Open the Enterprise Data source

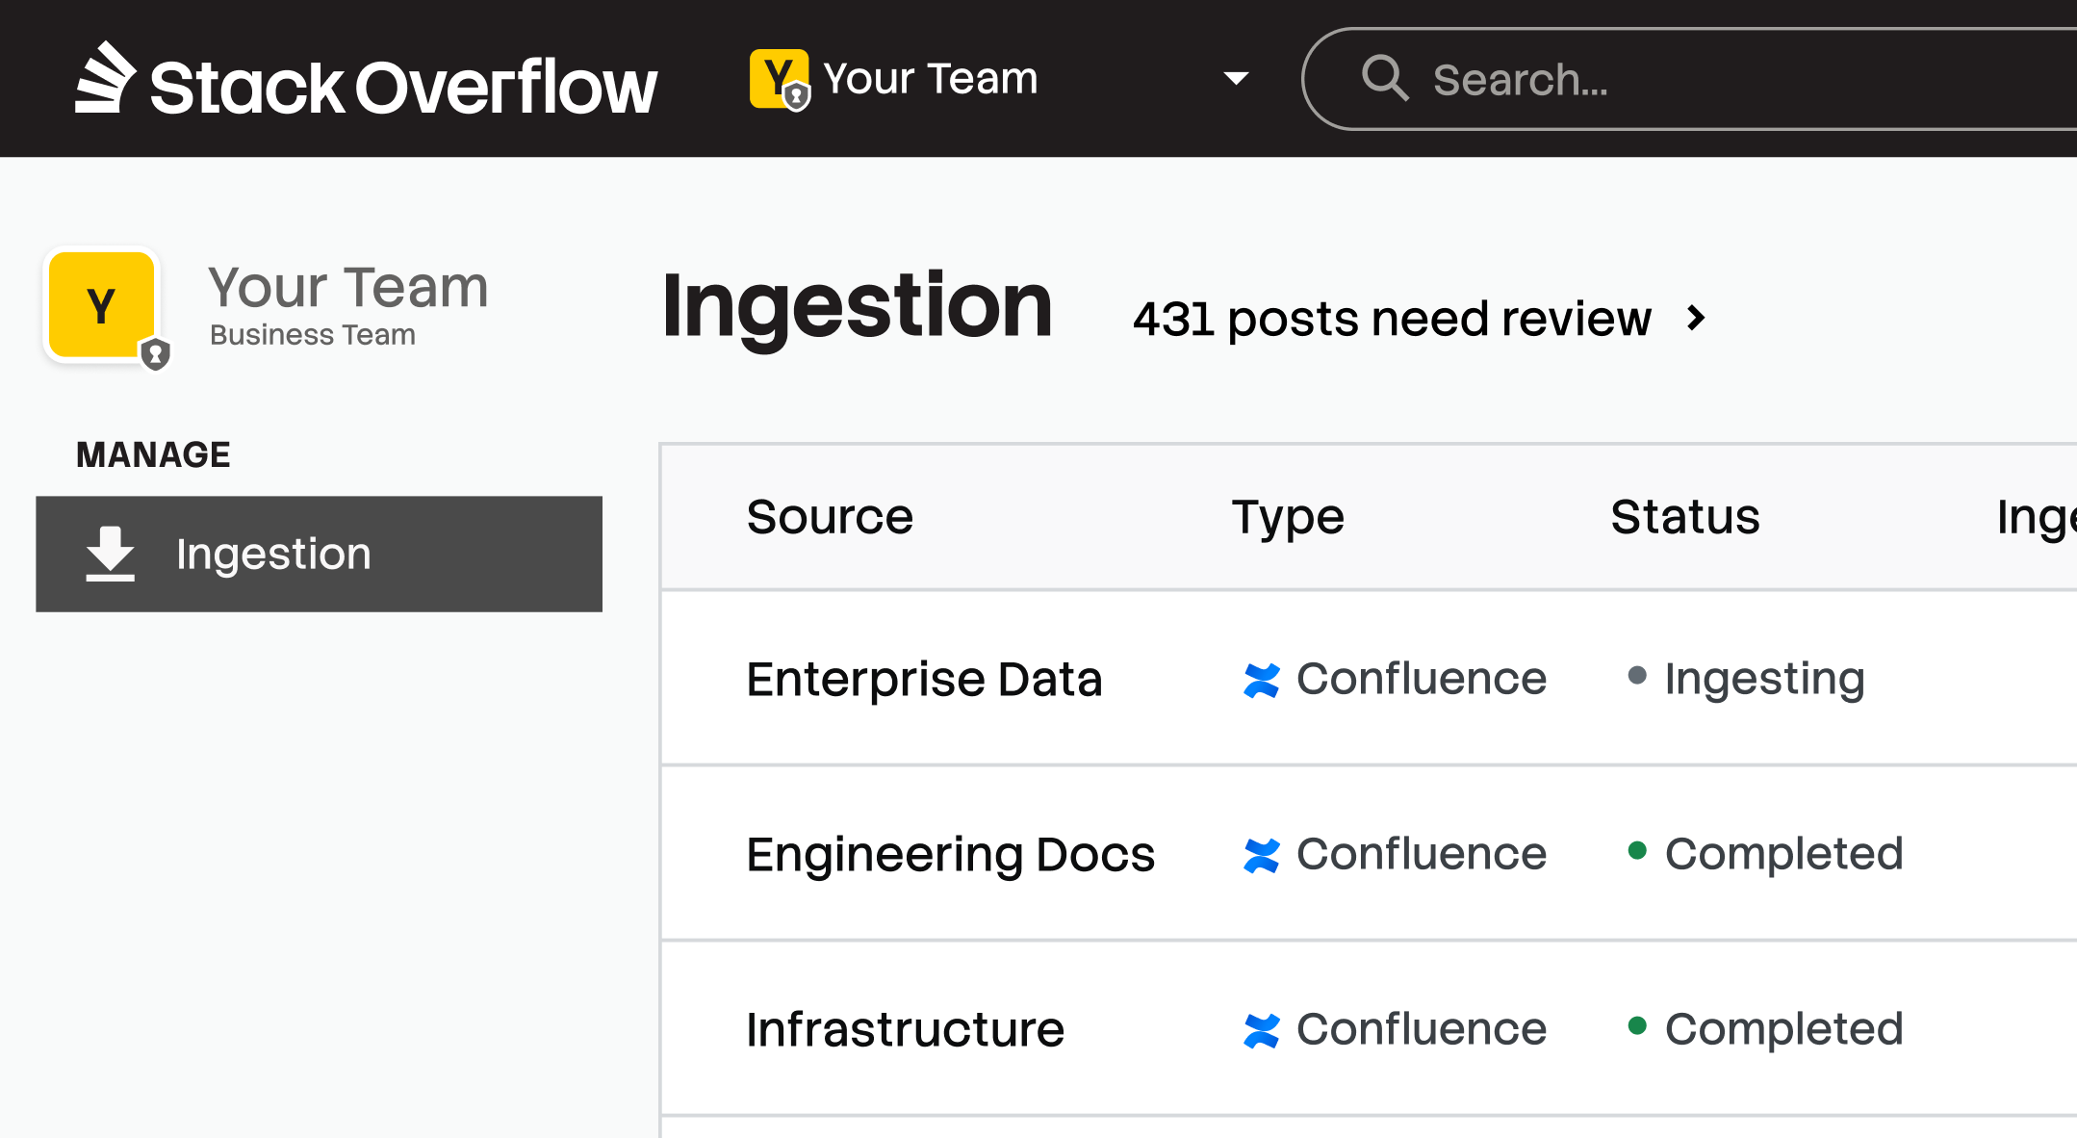point(923,680)
